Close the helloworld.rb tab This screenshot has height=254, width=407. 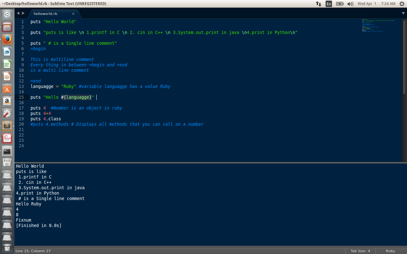pyautogui.click(x=73, y=14)
